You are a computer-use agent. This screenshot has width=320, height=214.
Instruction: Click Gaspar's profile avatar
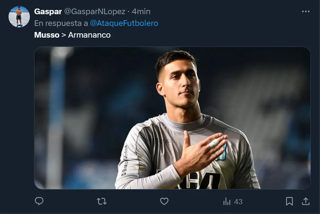(19, 16)
